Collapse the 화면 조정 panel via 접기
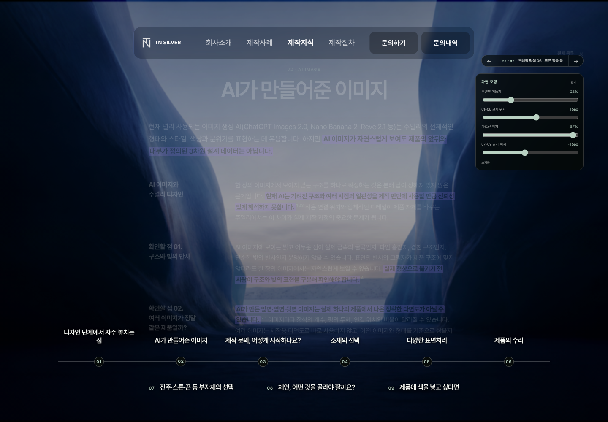Image resolution: width=608 pixels, height=422 pixels. (573, 82)
